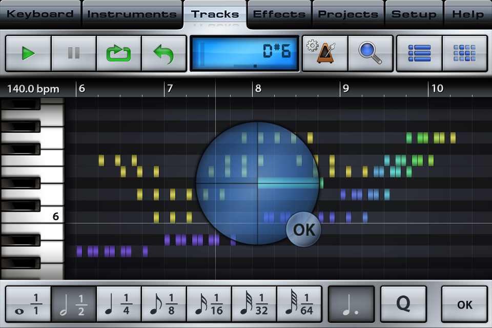Jump to bar 7 on the ruler
Screen dimensions: 492x328
170,89
